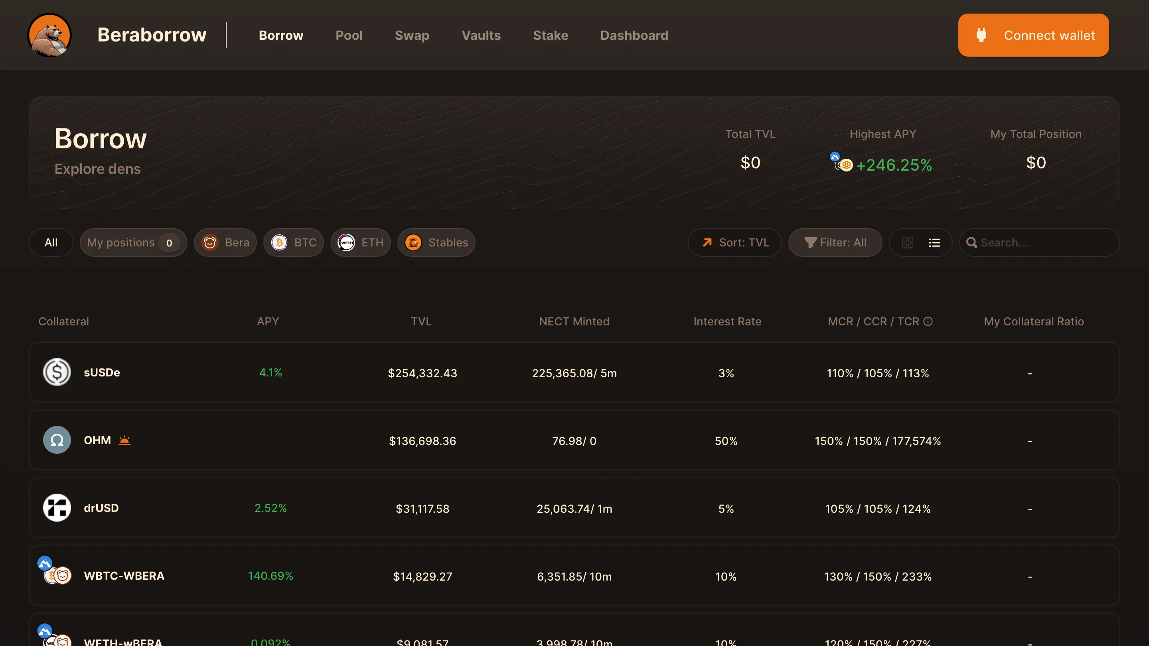Click the ETH filter WETH icon

click(x=347, y=242)
